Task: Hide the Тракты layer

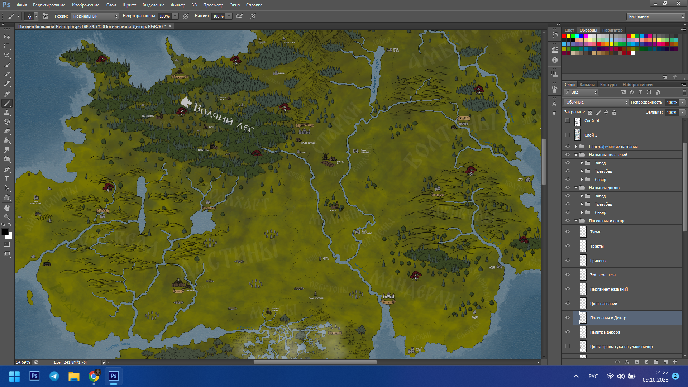Action: (x=567, y=246)
